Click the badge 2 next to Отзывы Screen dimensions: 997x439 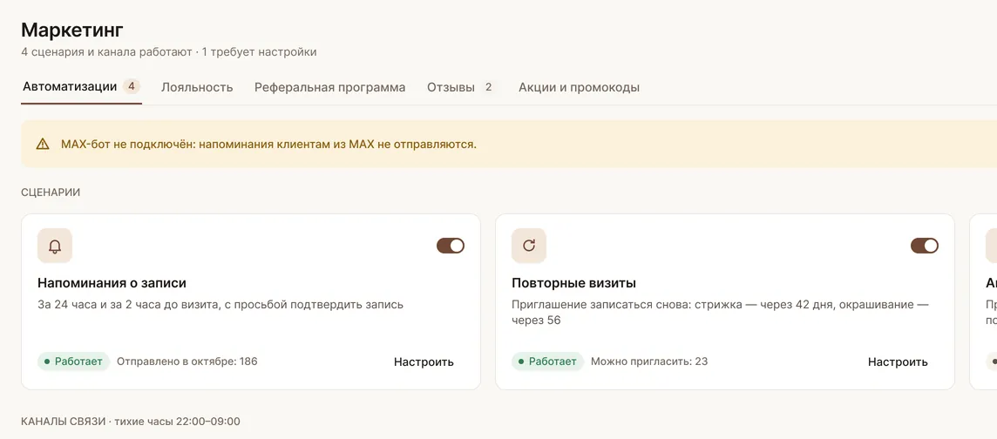click(x=488, y=87)
